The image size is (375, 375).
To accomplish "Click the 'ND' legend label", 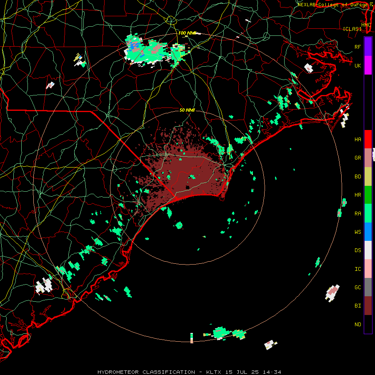I will click(357, 325).
